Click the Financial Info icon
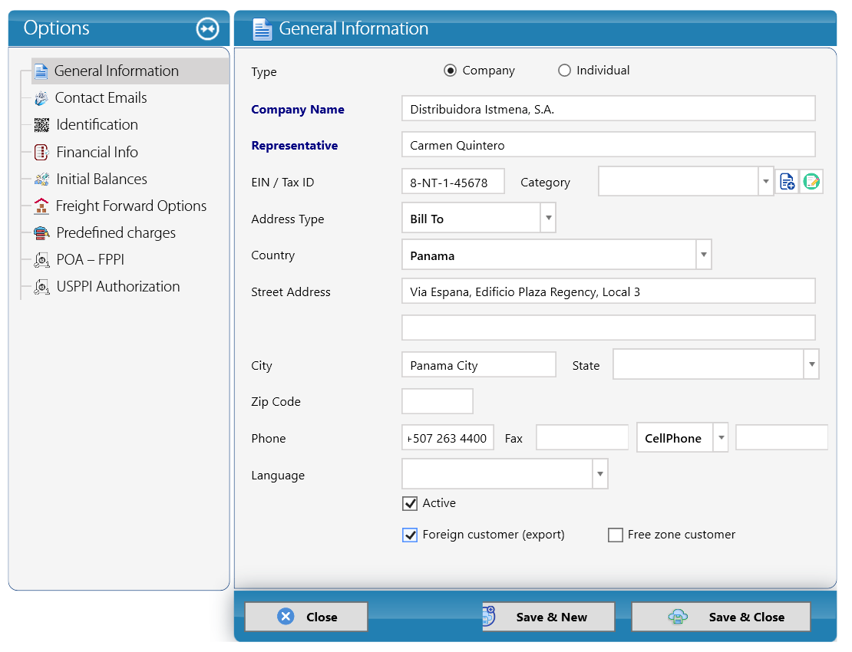Viewport: 852px width, 652px height. pyautogui.click(x=41, y=152)
